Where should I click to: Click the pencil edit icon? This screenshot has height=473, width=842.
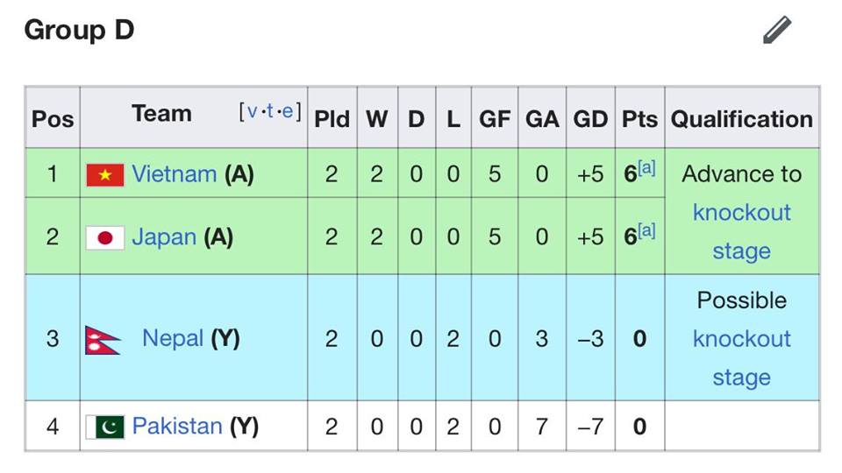click(x=777, y=30)
